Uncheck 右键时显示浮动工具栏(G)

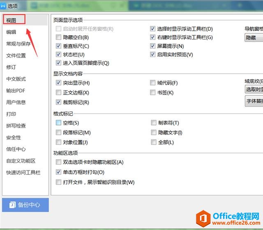[152, 37]
